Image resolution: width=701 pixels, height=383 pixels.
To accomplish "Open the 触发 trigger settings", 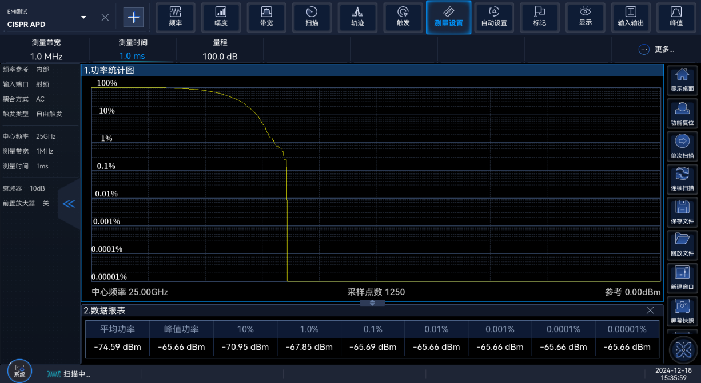I will tap(403, 17).
